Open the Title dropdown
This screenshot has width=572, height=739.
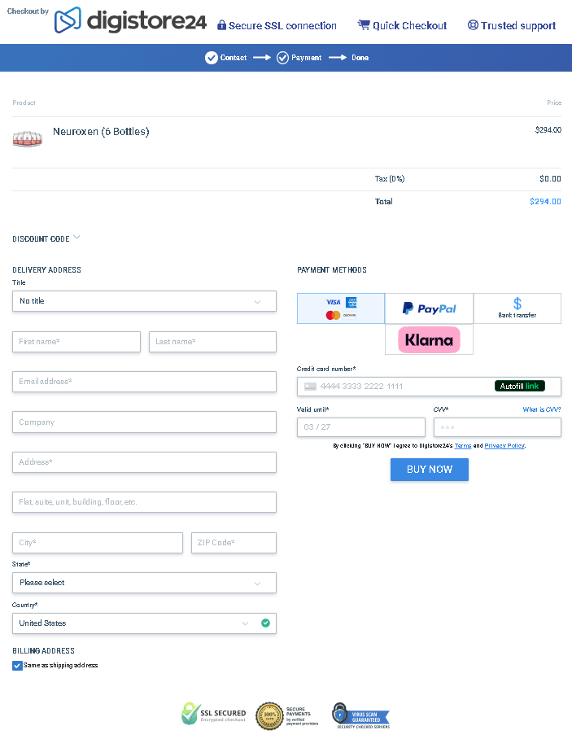coord(144,301)
